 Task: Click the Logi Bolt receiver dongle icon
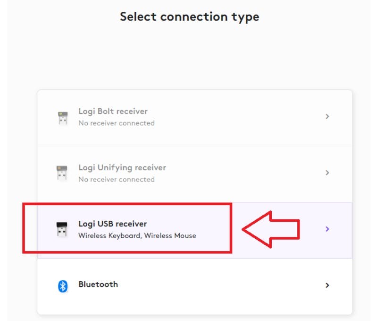(x=62, y=117)
